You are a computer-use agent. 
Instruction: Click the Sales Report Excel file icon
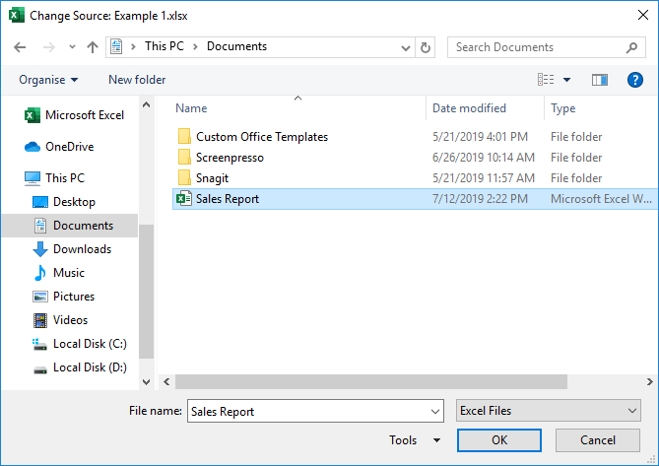183,199
